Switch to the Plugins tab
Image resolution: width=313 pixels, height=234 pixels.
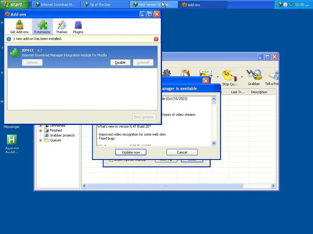78,27
